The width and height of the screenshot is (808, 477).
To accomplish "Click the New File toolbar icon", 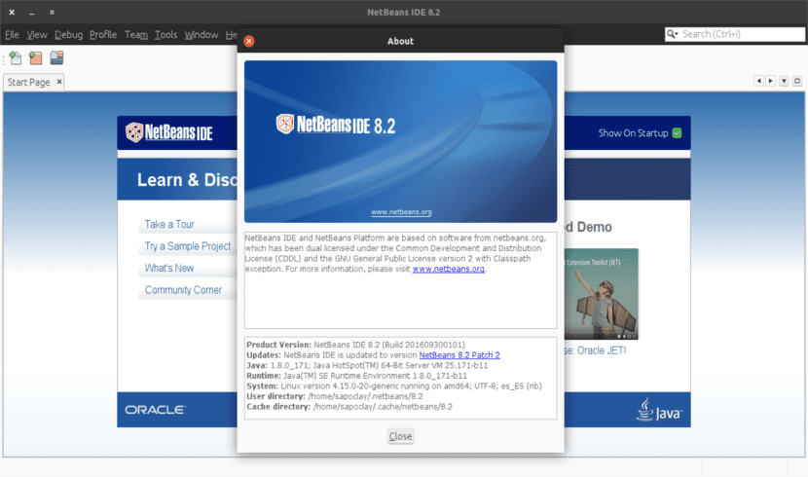I will point(15,58).
